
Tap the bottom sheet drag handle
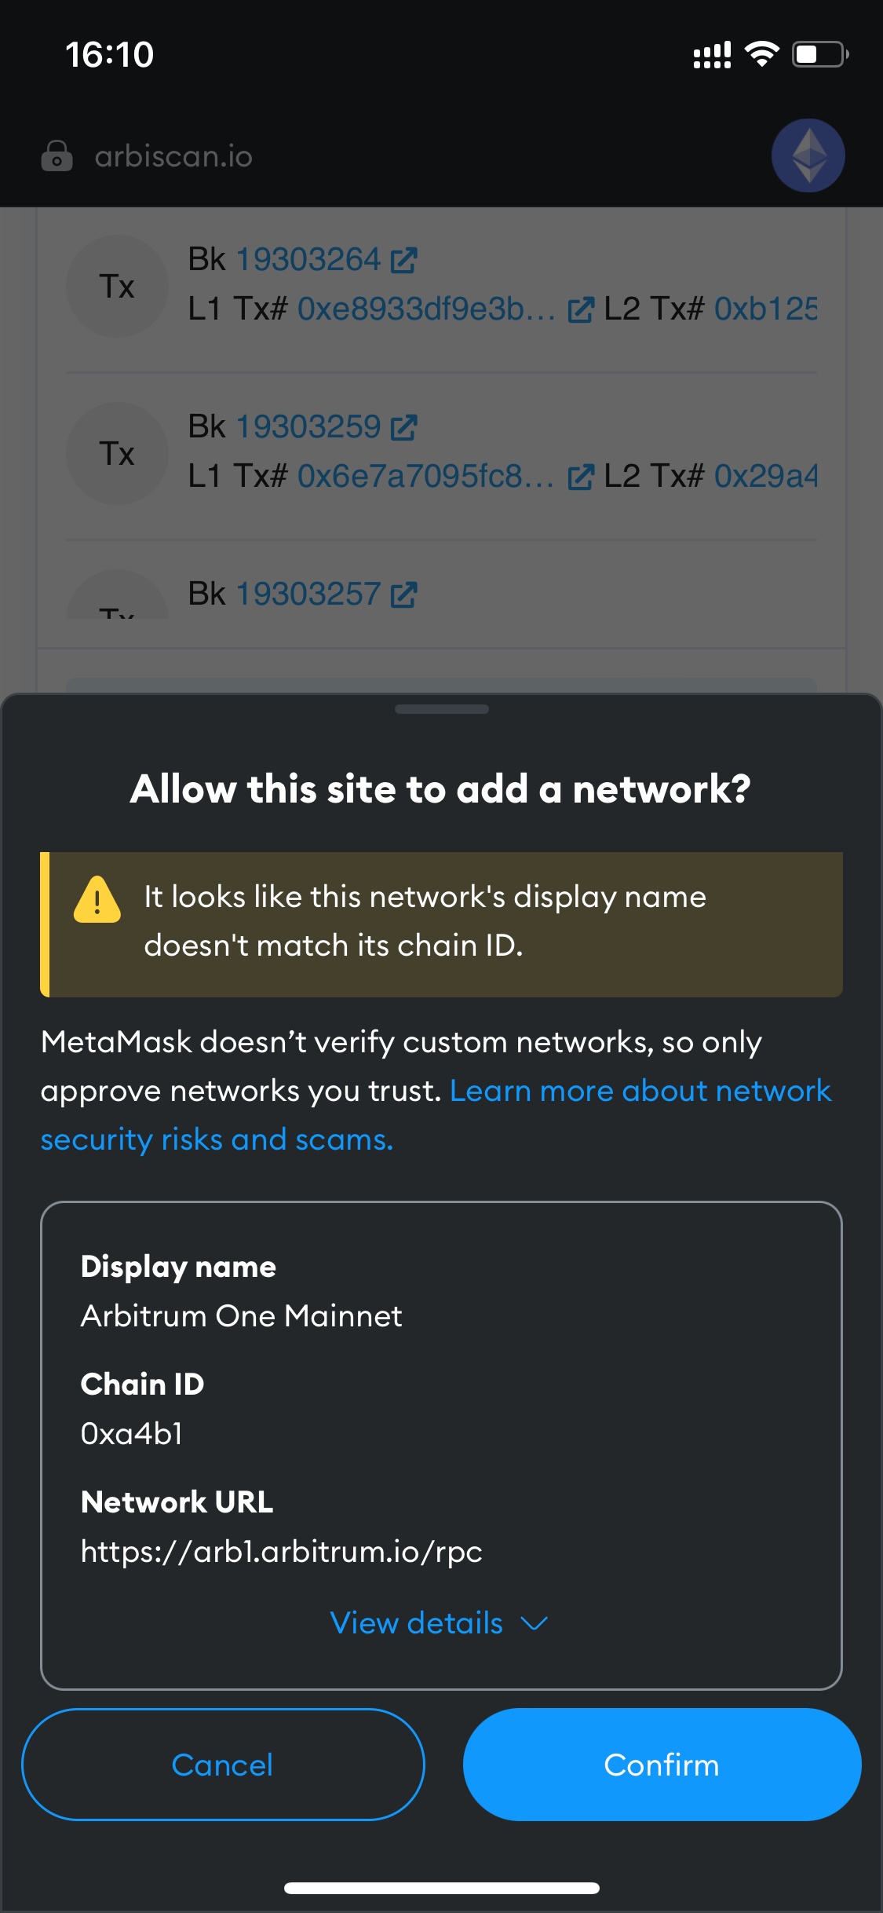click(441, 709)
